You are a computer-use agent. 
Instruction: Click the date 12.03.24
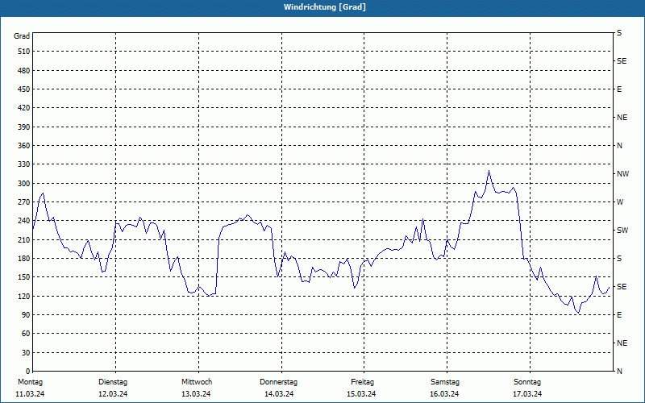[113, 394]
